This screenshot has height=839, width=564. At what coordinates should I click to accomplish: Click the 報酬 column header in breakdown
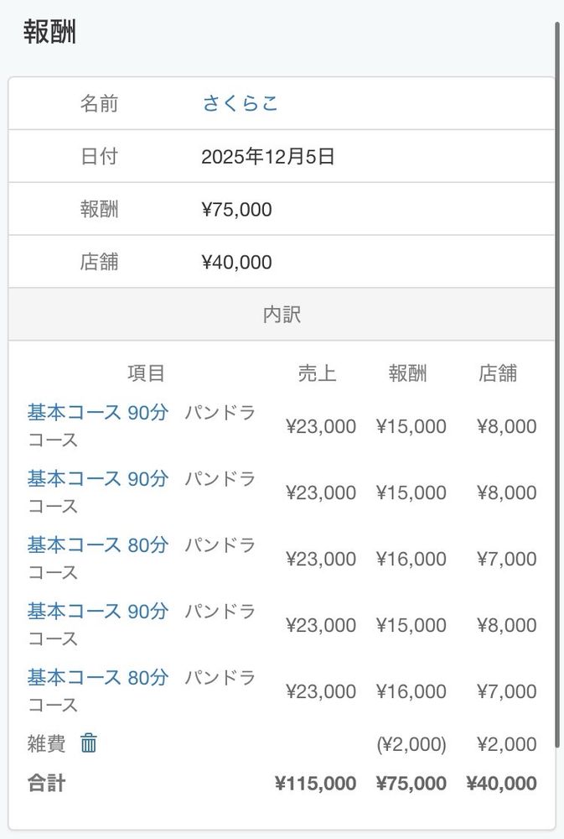pyautogui.click(x=407, y=373)
